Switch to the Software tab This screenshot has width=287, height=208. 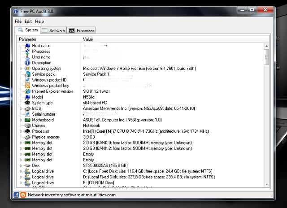tap(53, 30)
